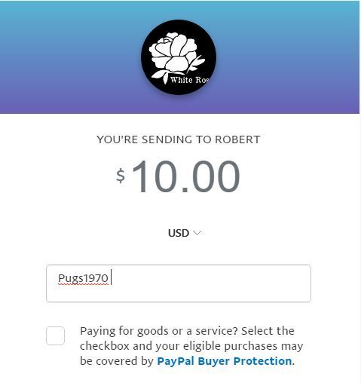Click empty space inside the note box

click(211, 283)
